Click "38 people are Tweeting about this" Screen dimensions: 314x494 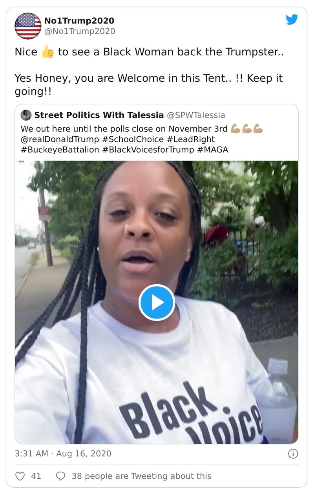tap(141, 476)
